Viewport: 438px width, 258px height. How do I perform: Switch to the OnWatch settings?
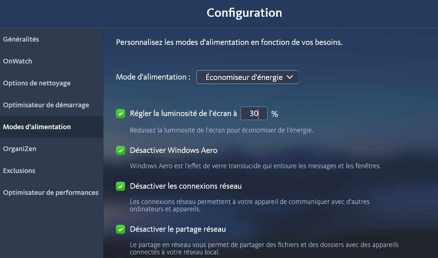tap(17, 61)
